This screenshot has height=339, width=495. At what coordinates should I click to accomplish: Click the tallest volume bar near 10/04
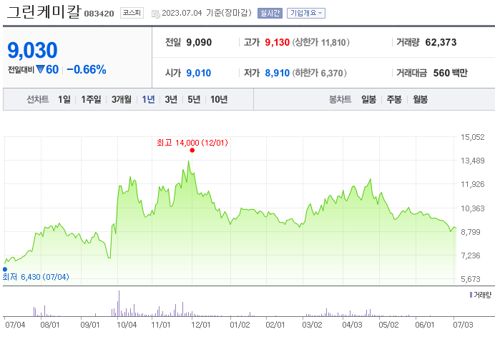[x=119, y=303]
